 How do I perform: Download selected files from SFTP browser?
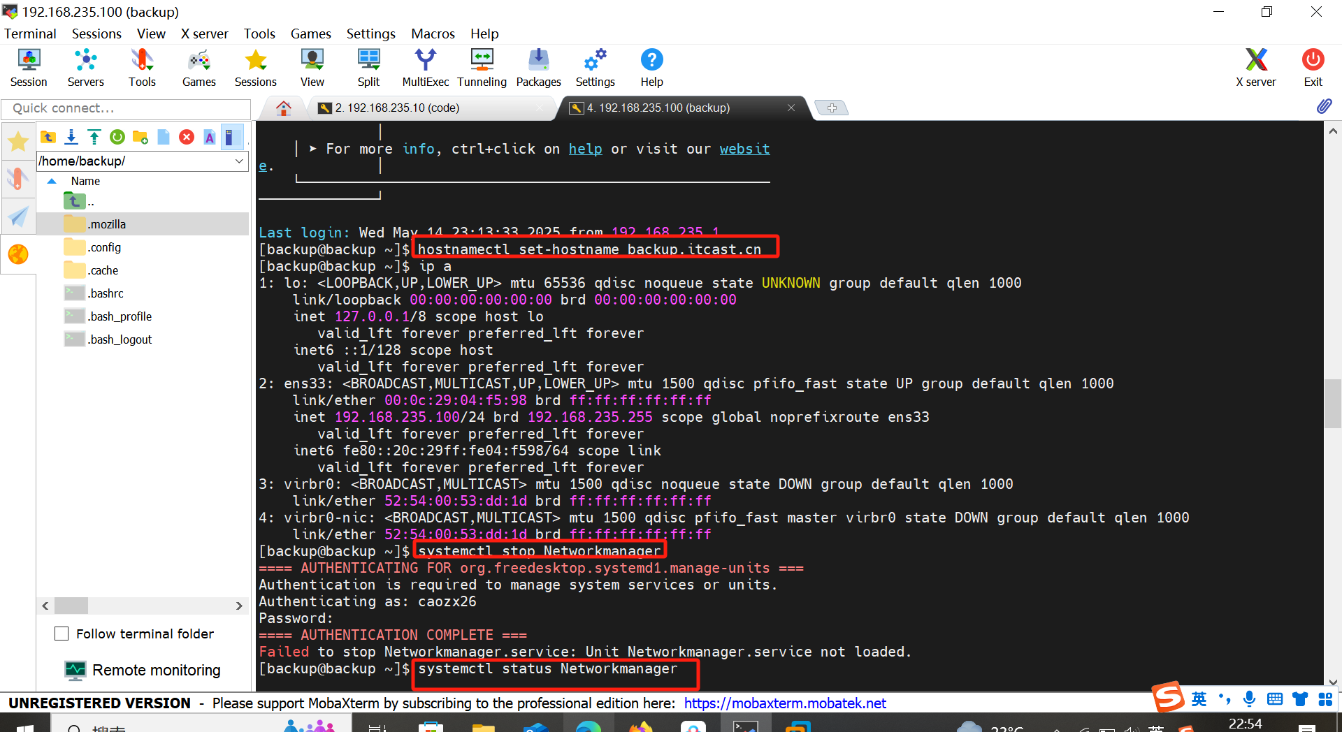tap(71, 137)
